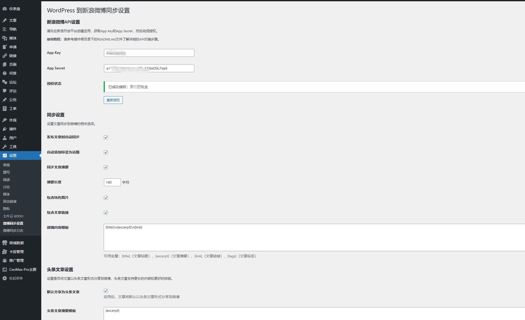Open 媒体 under the settings submenu

[6, 194]
